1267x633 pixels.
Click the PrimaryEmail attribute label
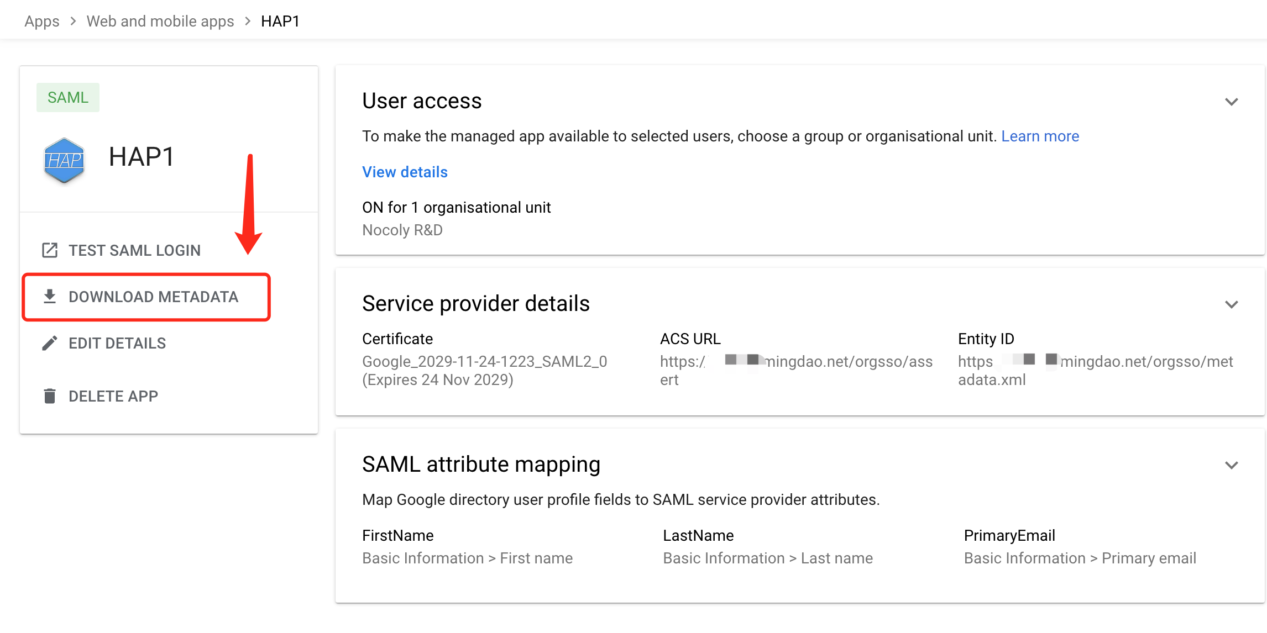click(1009, 535)
